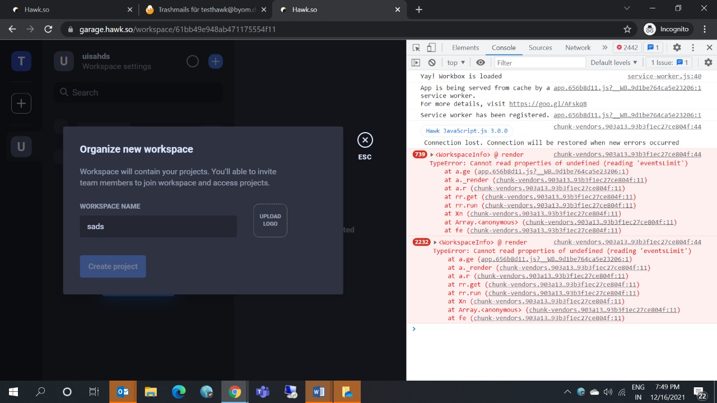The image size is (717, 403).
Task: Open DevTools settings gear
Action: [x=677, y=48]
